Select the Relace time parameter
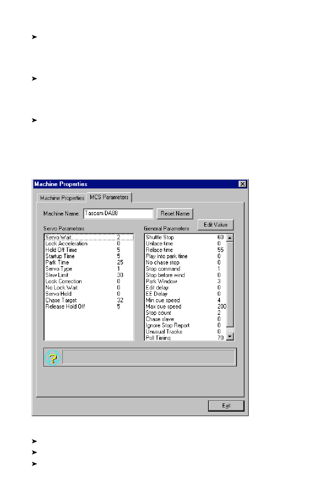330x489 pixels. (185, 250)
